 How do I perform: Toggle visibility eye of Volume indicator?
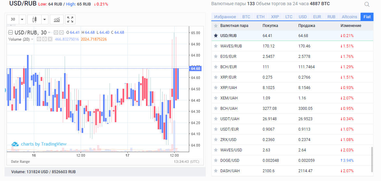[x=39, y=39]
